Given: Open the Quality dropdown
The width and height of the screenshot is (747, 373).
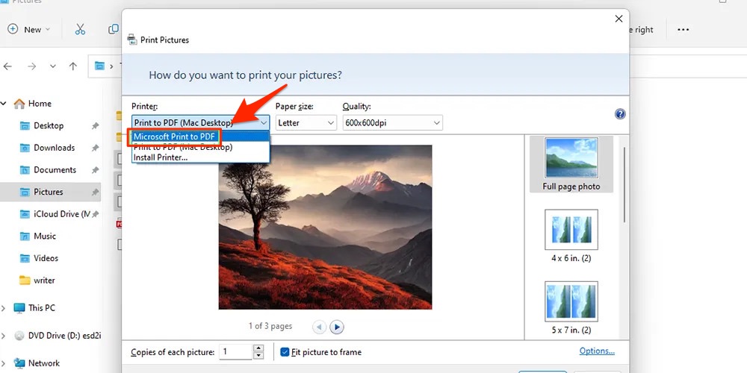Looking at the screenshot, I should tap(393, 123).
